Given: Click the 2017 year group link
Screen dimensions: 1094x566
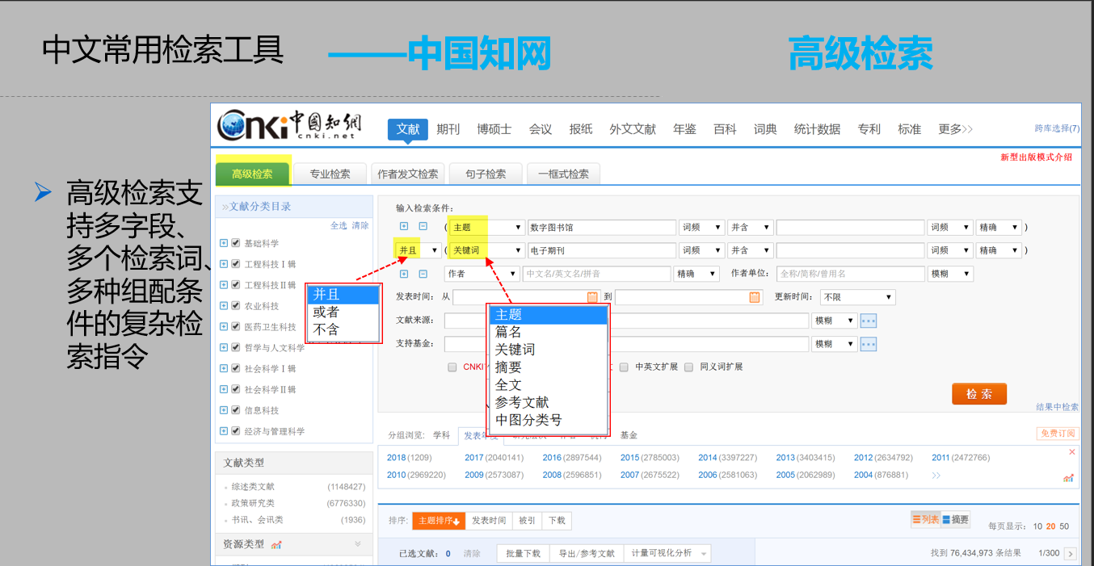Looking at the screenshot, I should click(473, 458).
